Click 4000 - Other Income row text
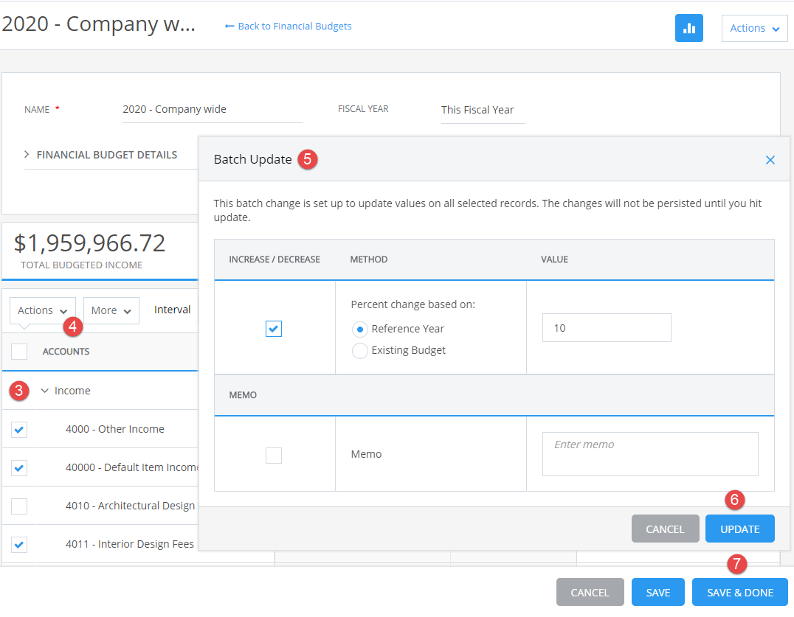 click(x=115, y=429)
